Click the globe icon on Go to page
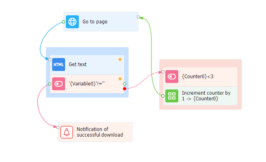The height and width of the screenshot is (162, 266). pyautogui.click(x=72, y=22)
